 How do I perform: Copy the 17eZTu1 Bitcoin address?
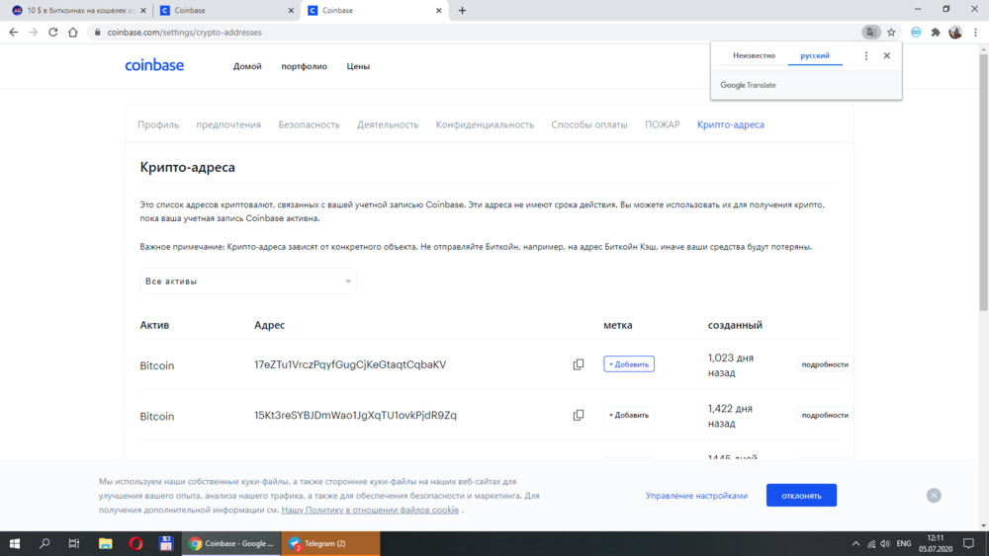pos(579,364)
